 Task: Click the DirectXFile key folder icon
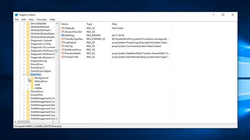click(x=28, y=95)
